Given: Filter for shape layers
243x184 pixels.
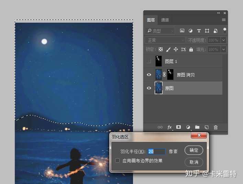Looking at the screenshot, I should 207,31.
